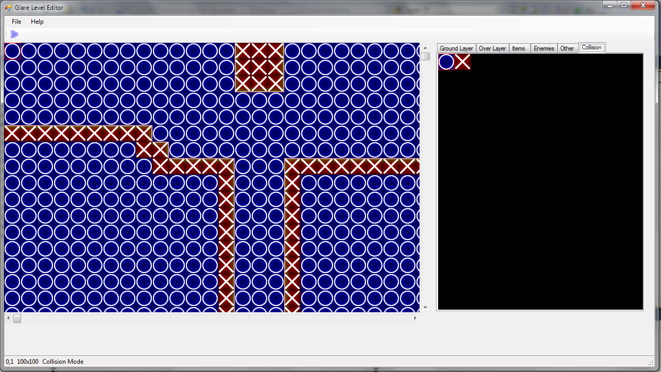Image resolution: width=661 pixels, height=372 pixels.
Task: Switch to the Other tab
Action: click(x=567, y=48)
